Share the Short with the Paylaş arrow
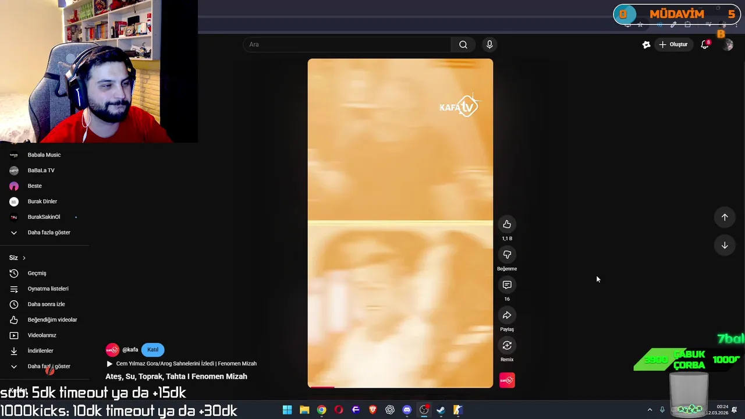This screenshot has height=419, width=745. click(x=507, y=315)
